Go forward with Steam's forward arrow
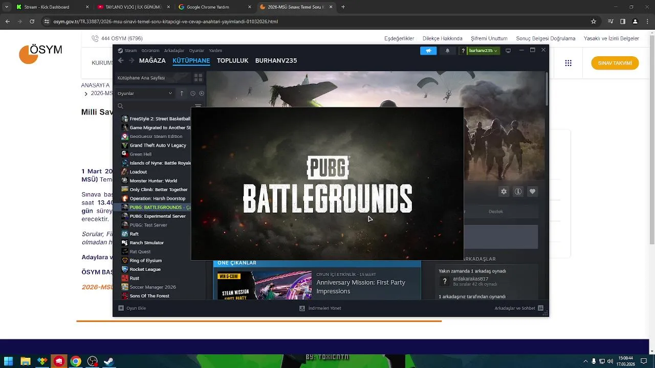Viewport: 655px width, 368px height. pos(132,60)
